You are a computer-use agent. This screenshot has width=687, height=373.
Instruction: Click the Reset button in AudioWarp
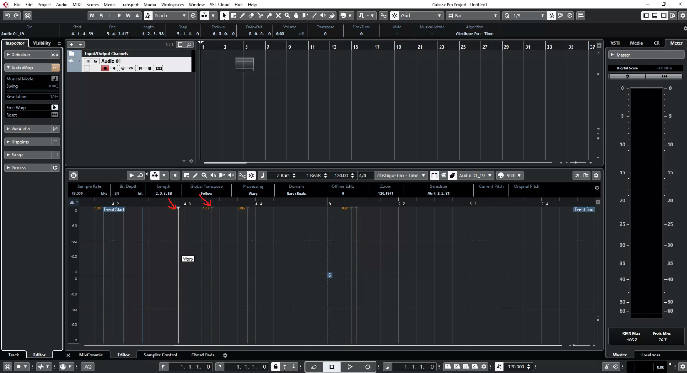55,115
